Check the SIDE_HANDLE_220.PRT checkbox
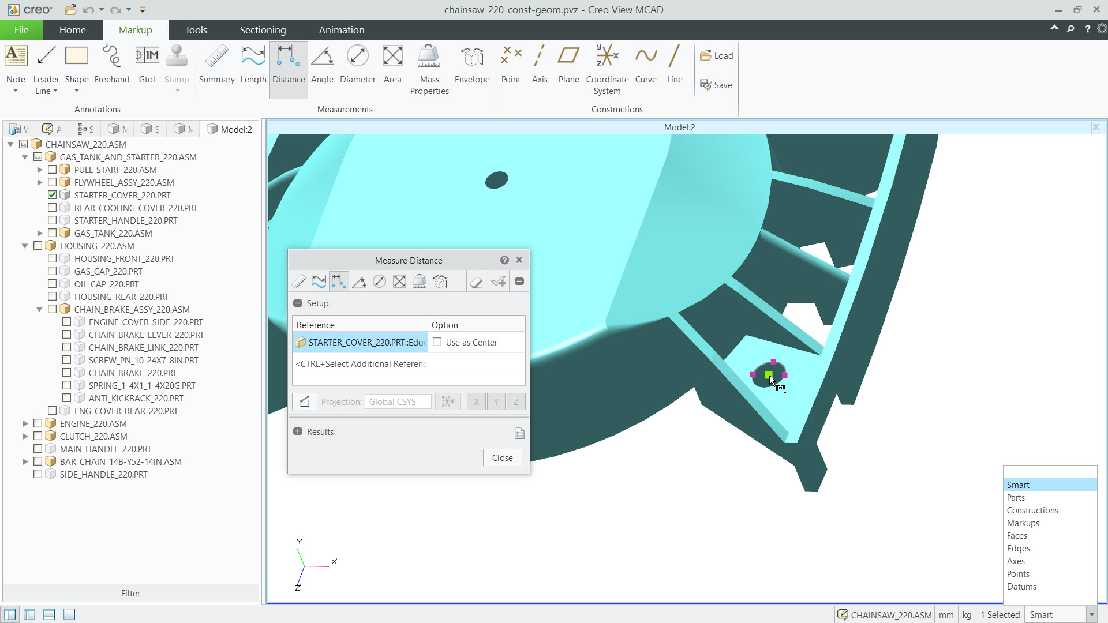Screen dimensions: 1108x623 click(38, 474)
